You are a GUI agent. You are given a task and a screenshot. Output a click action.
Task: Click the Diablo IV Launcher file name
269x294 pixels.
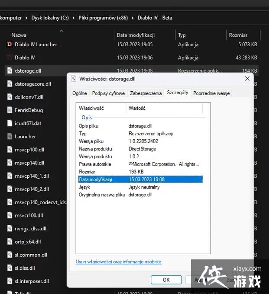(36, 45)
